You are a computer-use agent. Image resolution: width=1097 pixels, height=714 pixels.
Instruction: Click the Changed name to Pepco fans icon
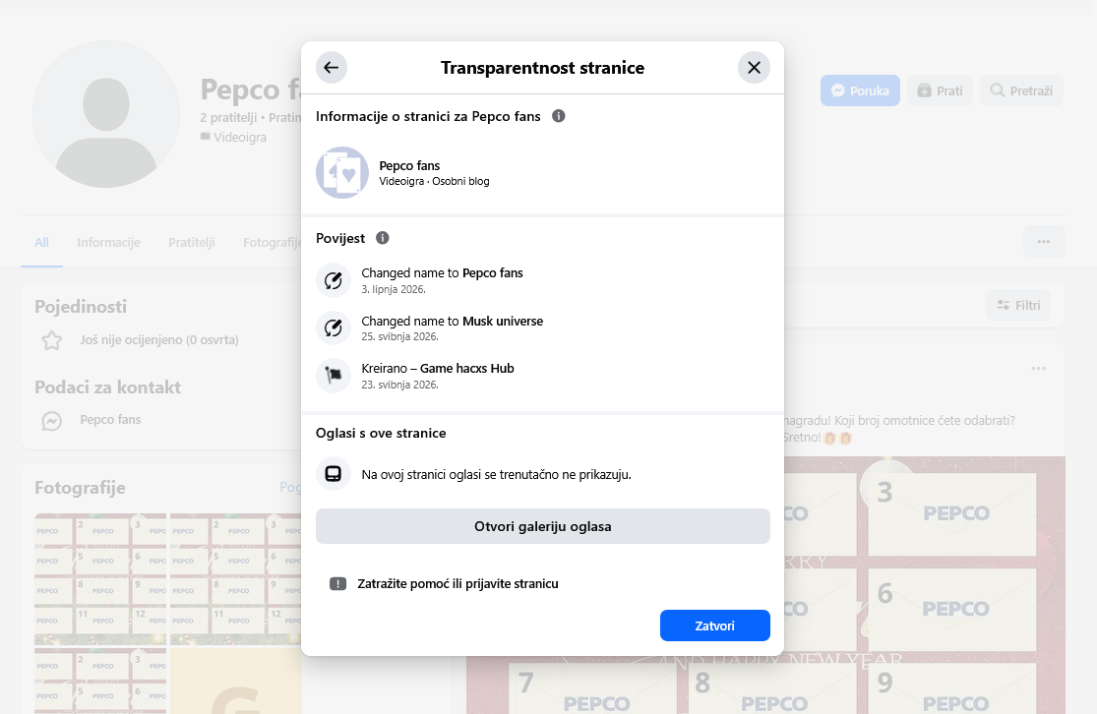[x=333, y=280]
